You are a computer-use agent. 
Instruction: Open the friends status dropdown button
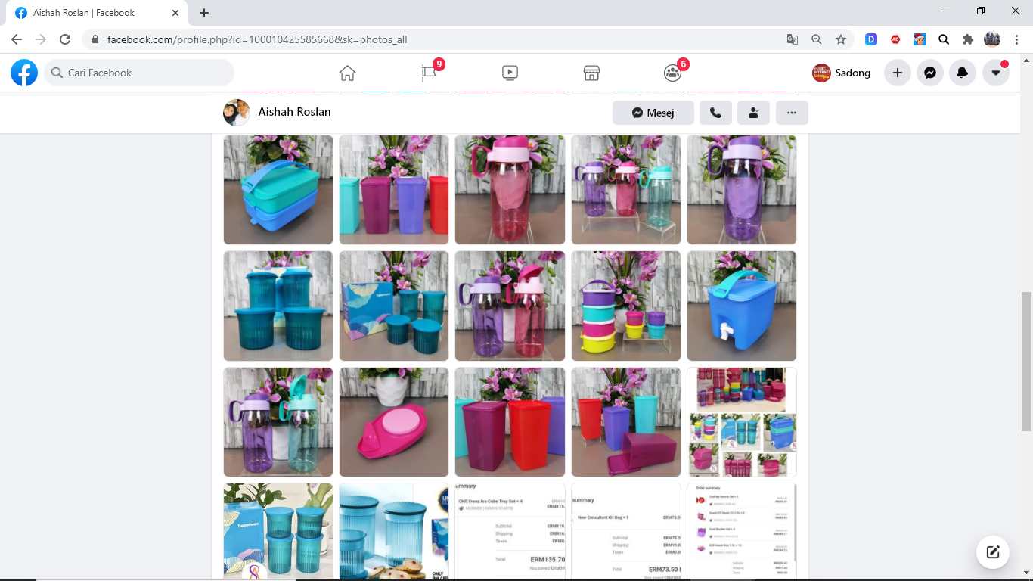(x=753, y=113)
